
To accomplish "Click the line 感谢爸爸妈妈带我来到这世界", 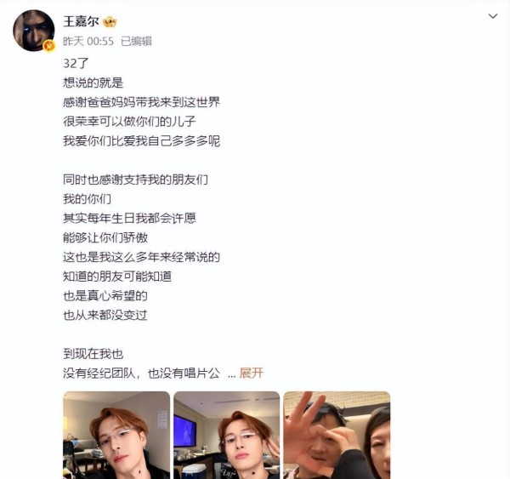I will (x=141, y=102).
